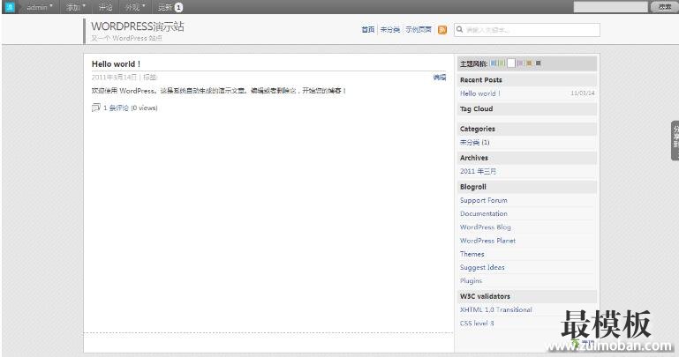Go to the 首页 nav link
The width and height of the screenshot is (679, 357).
click(368, 29)
